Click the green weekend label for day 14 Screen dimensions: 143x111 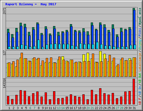click(63, 108)
